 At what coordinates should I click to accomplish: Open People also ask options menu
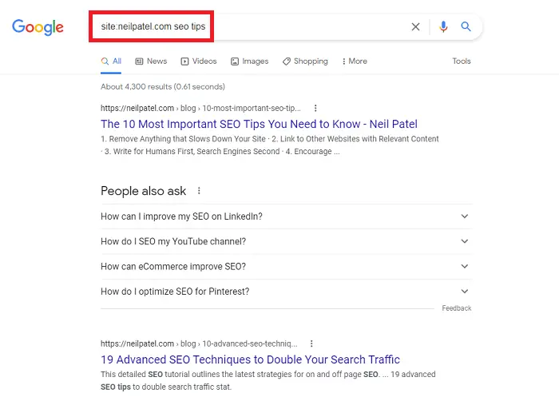point(199,192)
